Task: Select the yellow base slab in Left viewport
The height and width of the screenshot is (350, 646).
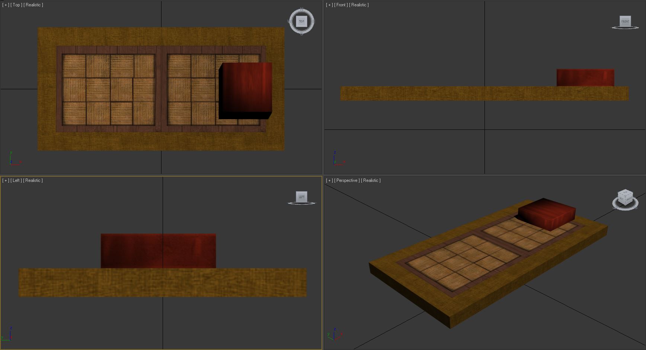Action: [163, 283]
